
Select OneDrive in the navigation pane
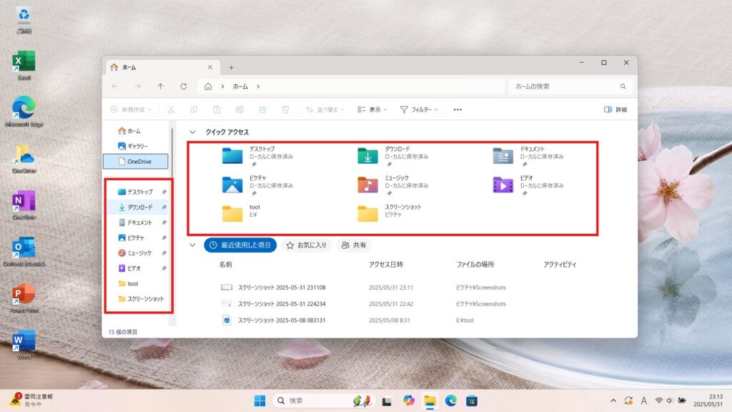click(x=135, y=161)
